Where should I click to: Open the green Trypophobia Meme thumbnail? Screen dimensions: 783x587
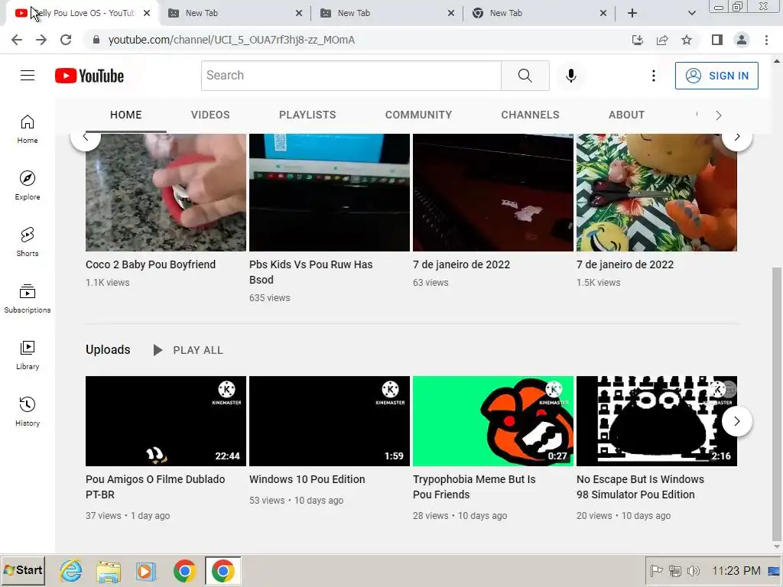(493, 421)
